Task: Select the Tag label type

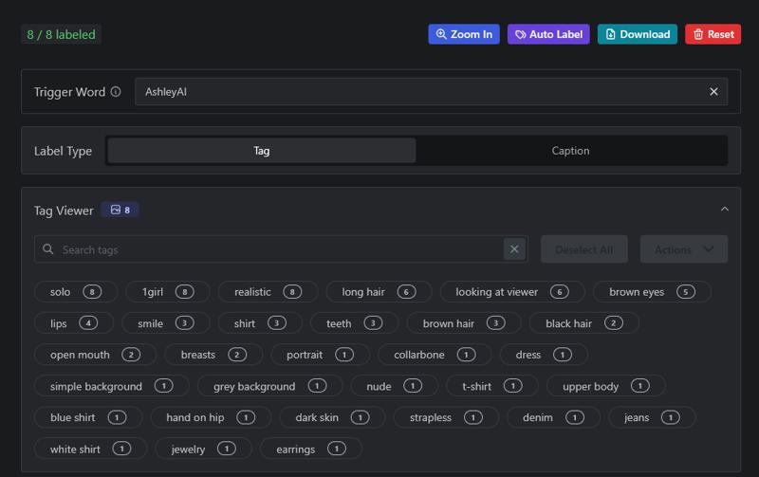Action: (x=262, y=151)
